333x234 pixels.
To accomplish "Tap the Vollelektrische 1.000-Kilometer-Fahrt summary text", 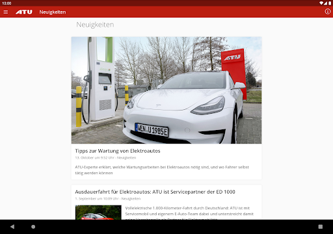I will click(189, 213).
